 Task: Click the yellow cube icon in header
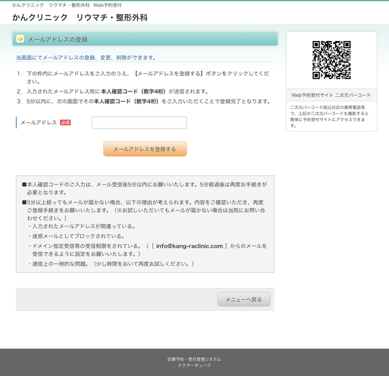point(20,39)
